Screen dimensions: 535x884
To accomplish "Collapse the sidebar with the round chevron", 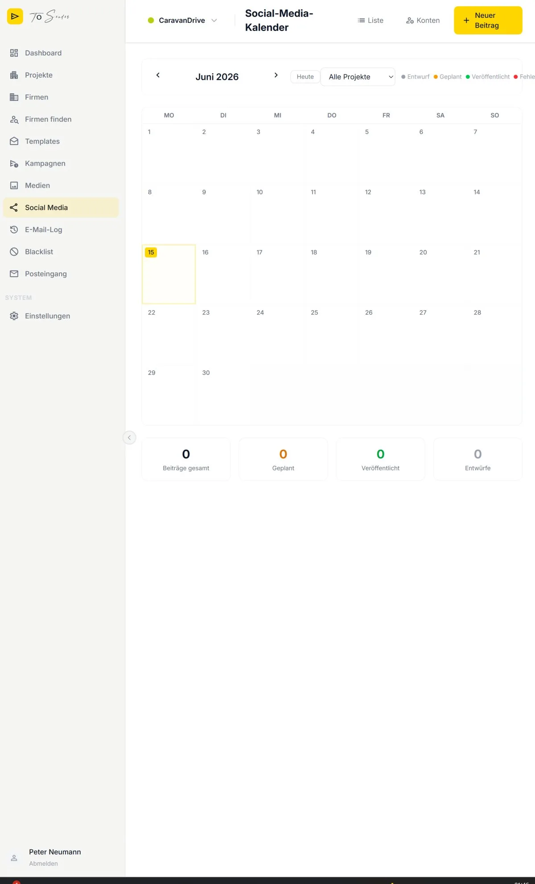I will 129,438.
